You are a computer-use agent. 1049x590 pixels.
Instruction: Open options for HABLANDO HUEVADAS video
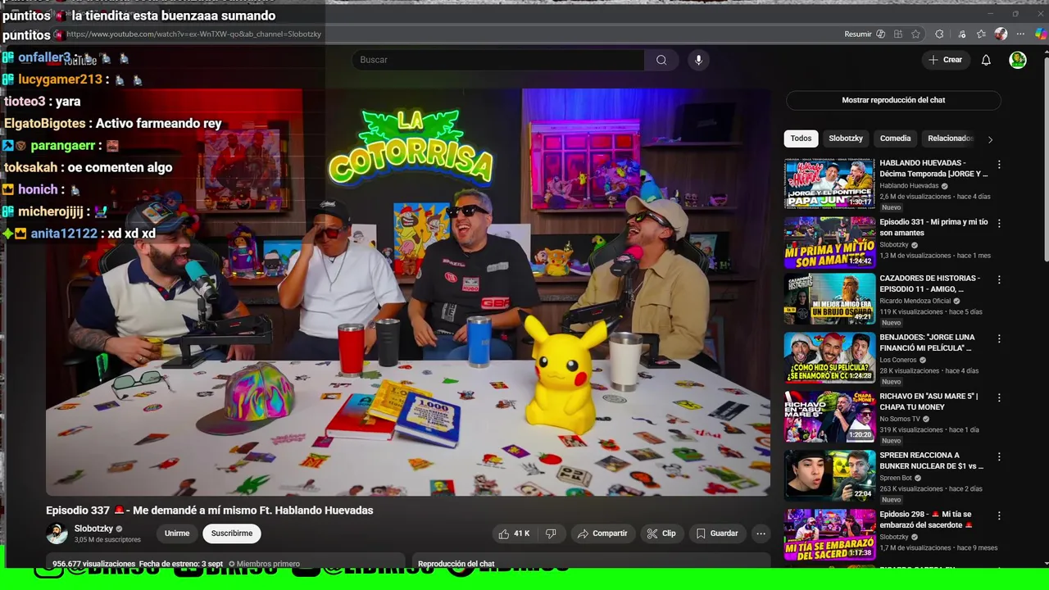click(x=998, y=165)
